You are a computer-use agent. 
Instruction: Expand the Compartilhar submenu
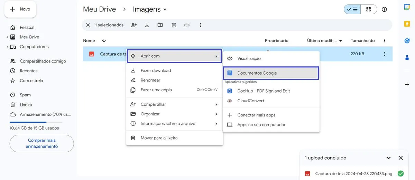click(174, 104)
